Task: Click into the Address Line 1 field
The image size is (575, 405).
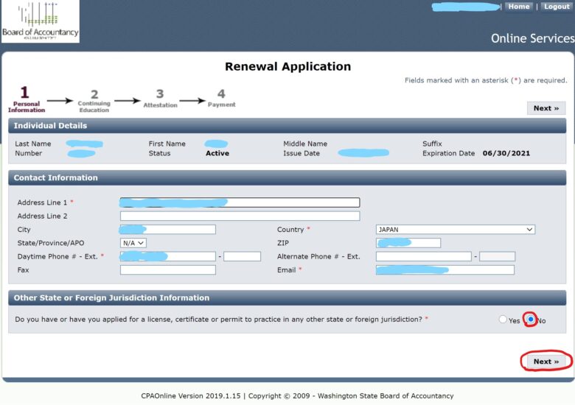Action: pos(240,202)
